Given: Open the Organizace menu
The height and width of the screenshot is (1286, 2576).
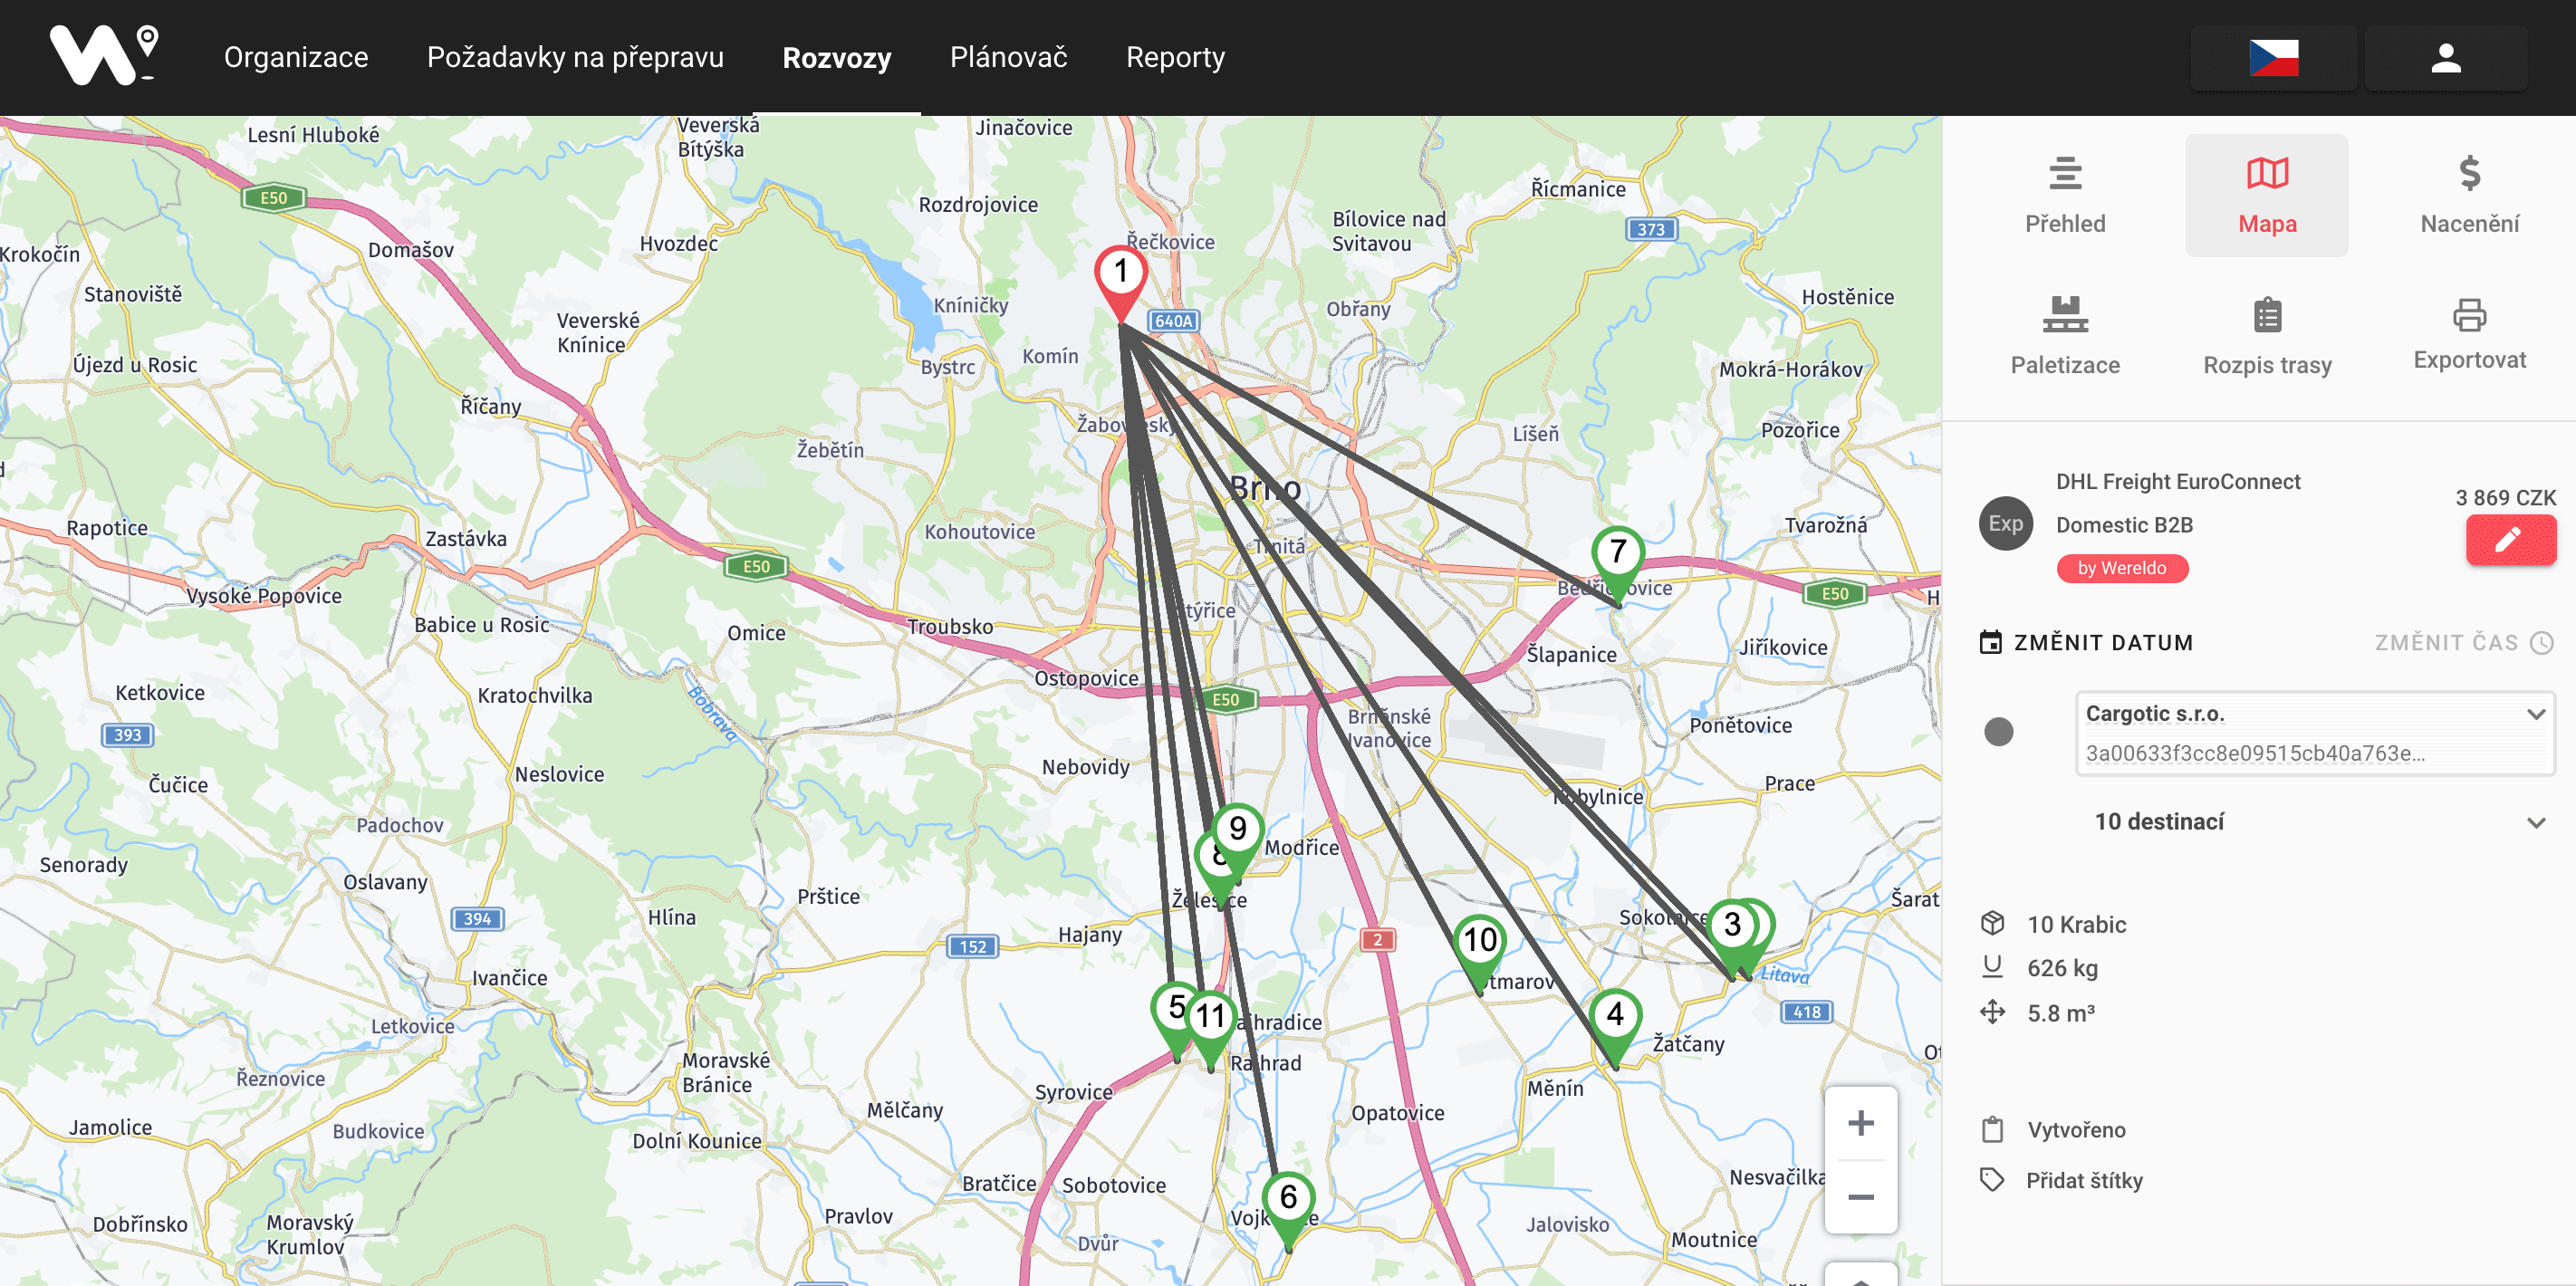Looking at the screenshot, I should 296,57.
